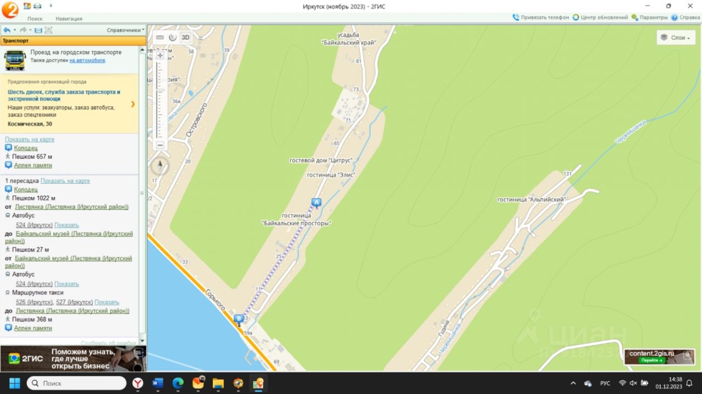The height and width of the screenshot is (394, 702).
Task: Open the forward history dropdown arrow
Action: [x=31, y=30]
